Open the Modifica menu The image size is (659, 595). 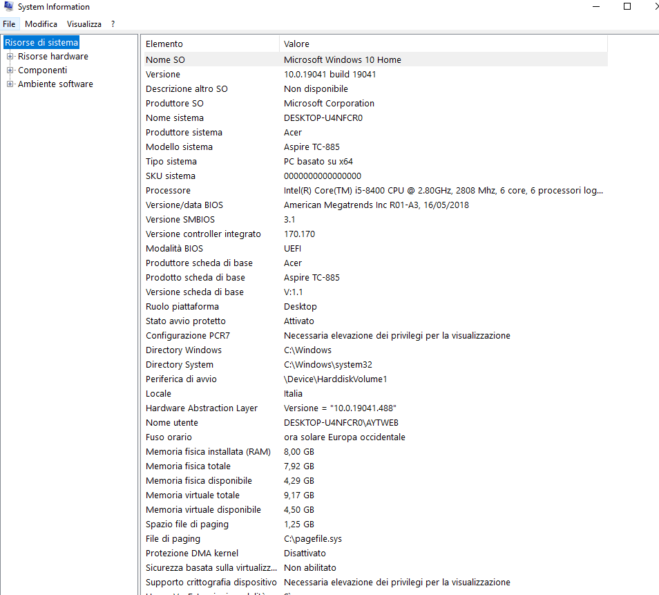(41, 24)
